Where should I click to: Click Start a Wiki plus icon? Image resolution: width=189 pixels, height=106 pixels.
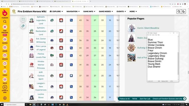click(5, 87)
